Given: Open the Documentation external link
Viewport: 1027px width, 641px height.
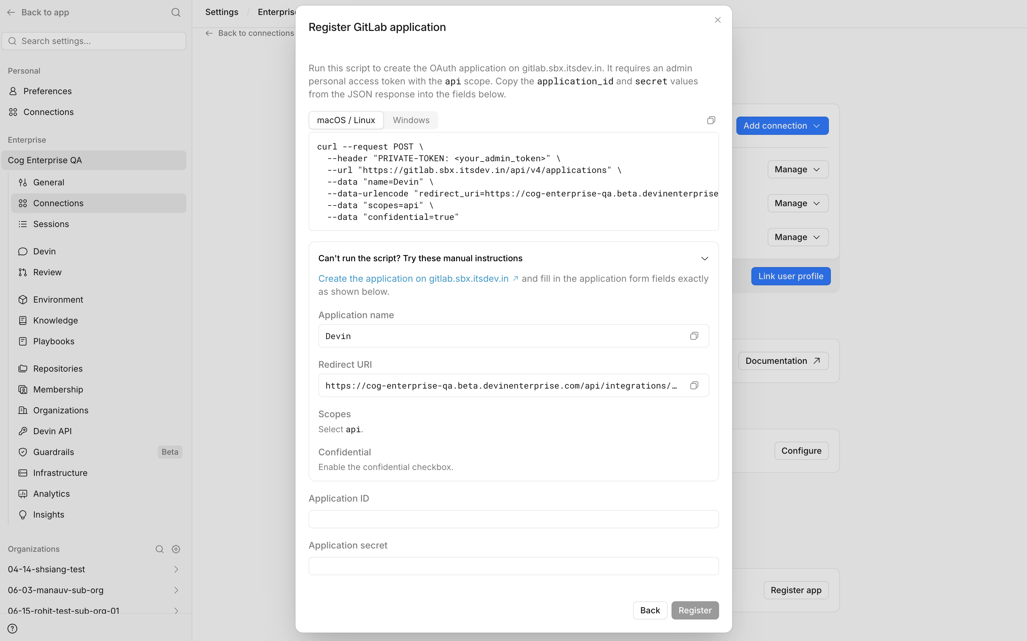Looking at the screenshot, I should pos(783,361).
